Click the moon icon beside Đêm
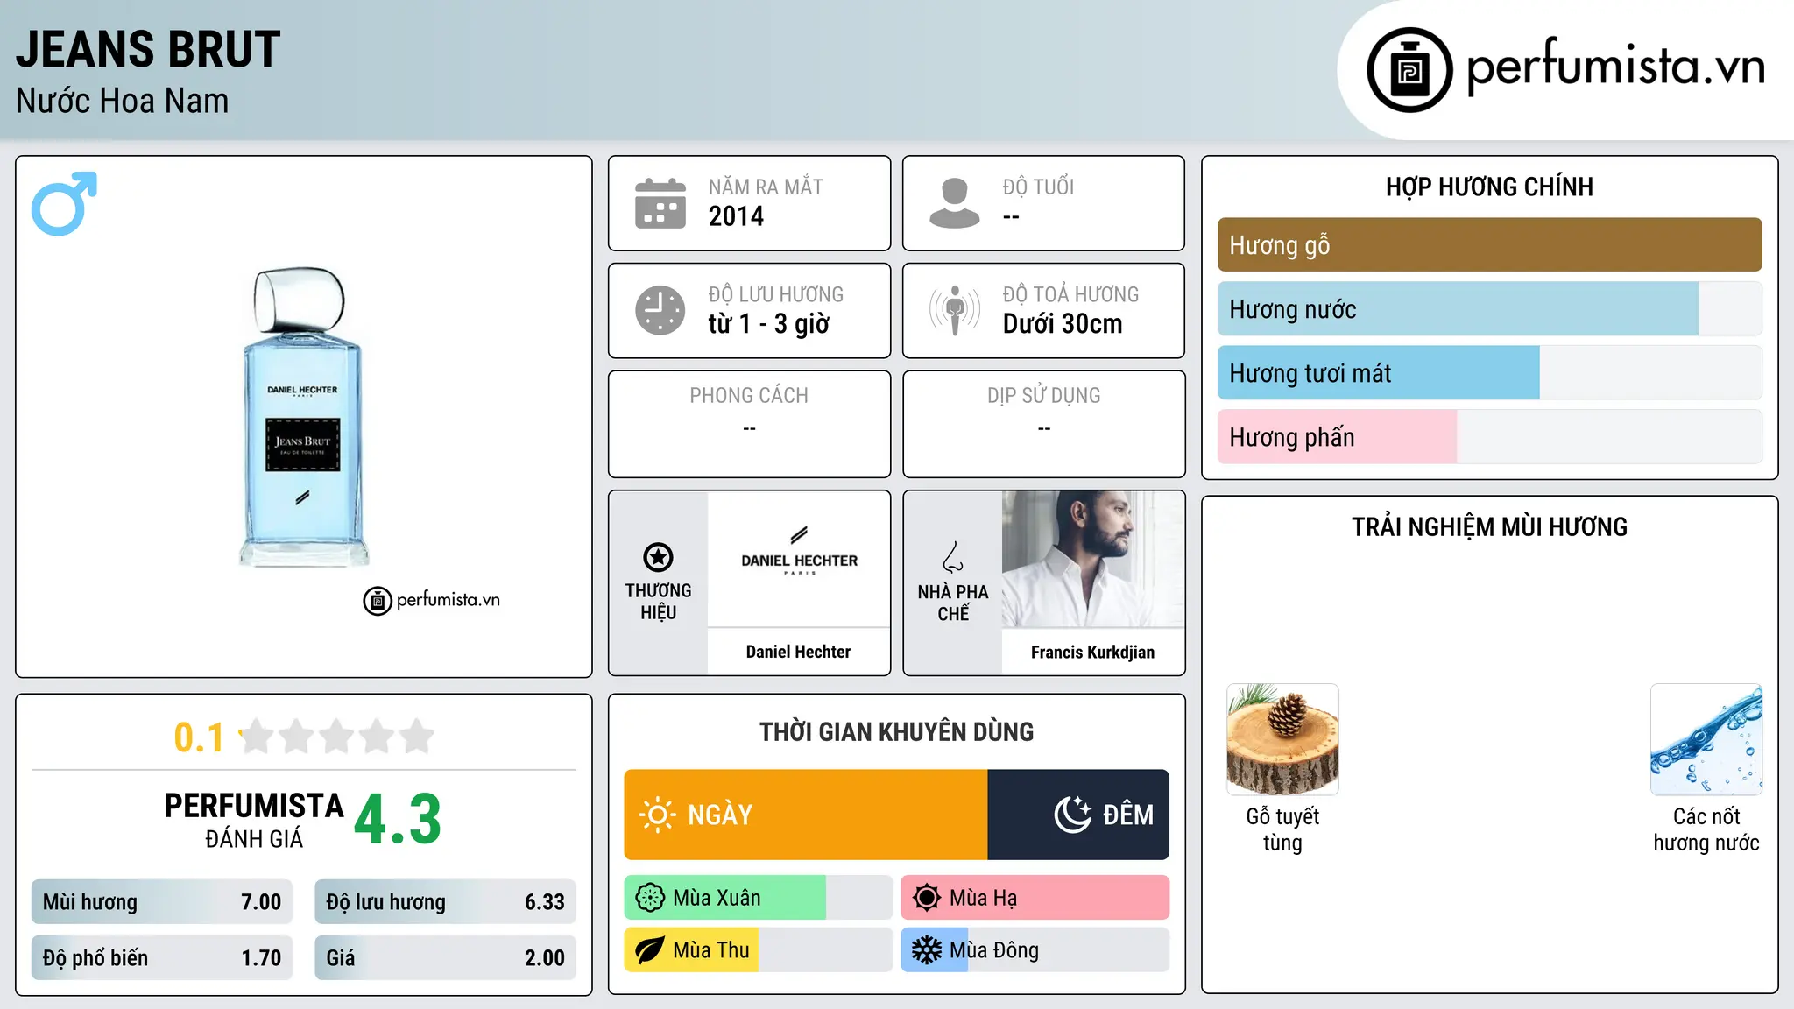Screen dimensions: 1794x1009 click(x=1073, y=815)
